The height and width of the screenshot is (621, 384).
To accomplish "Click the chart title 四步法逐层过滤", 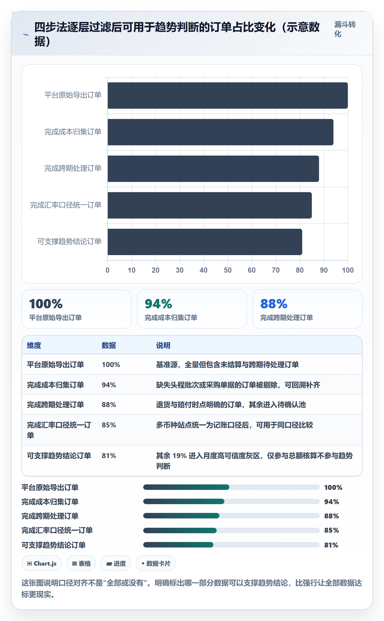I will (177, 34).
